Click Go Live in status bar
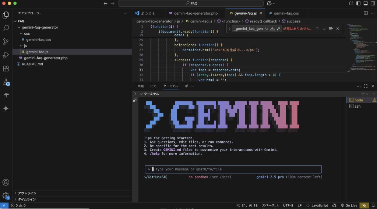The height and width of the screenshot is (209, 377). 349,205
